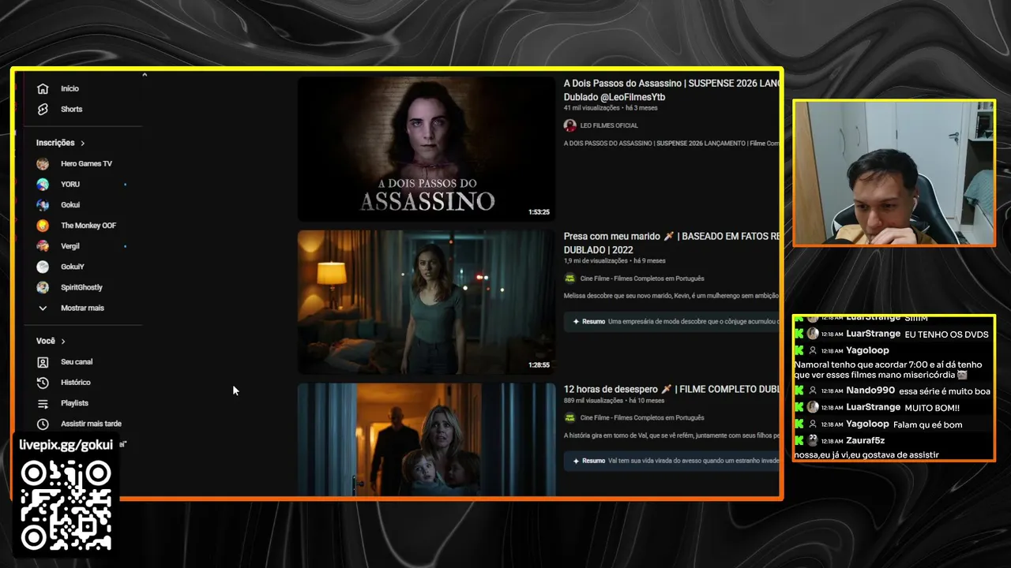The height and width of the screenshot is (568, 1011).
Task: Click chat message 'EU TENHO OS DVDS'
Action: pos(946,334)
